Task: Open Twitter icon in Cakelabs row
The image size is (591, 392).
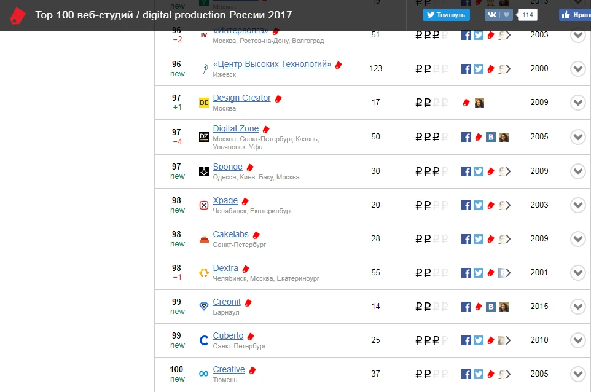Action: (x=479, y=240)
